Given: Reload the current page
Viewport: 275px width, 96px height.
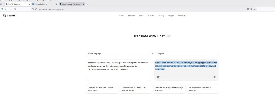Looking at the screenshot, I should 15,9.
